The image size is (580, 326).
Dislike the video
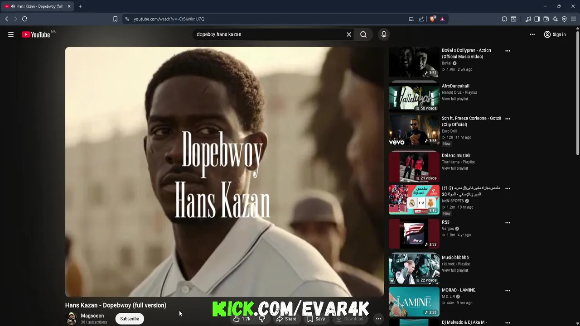(262, 319)
